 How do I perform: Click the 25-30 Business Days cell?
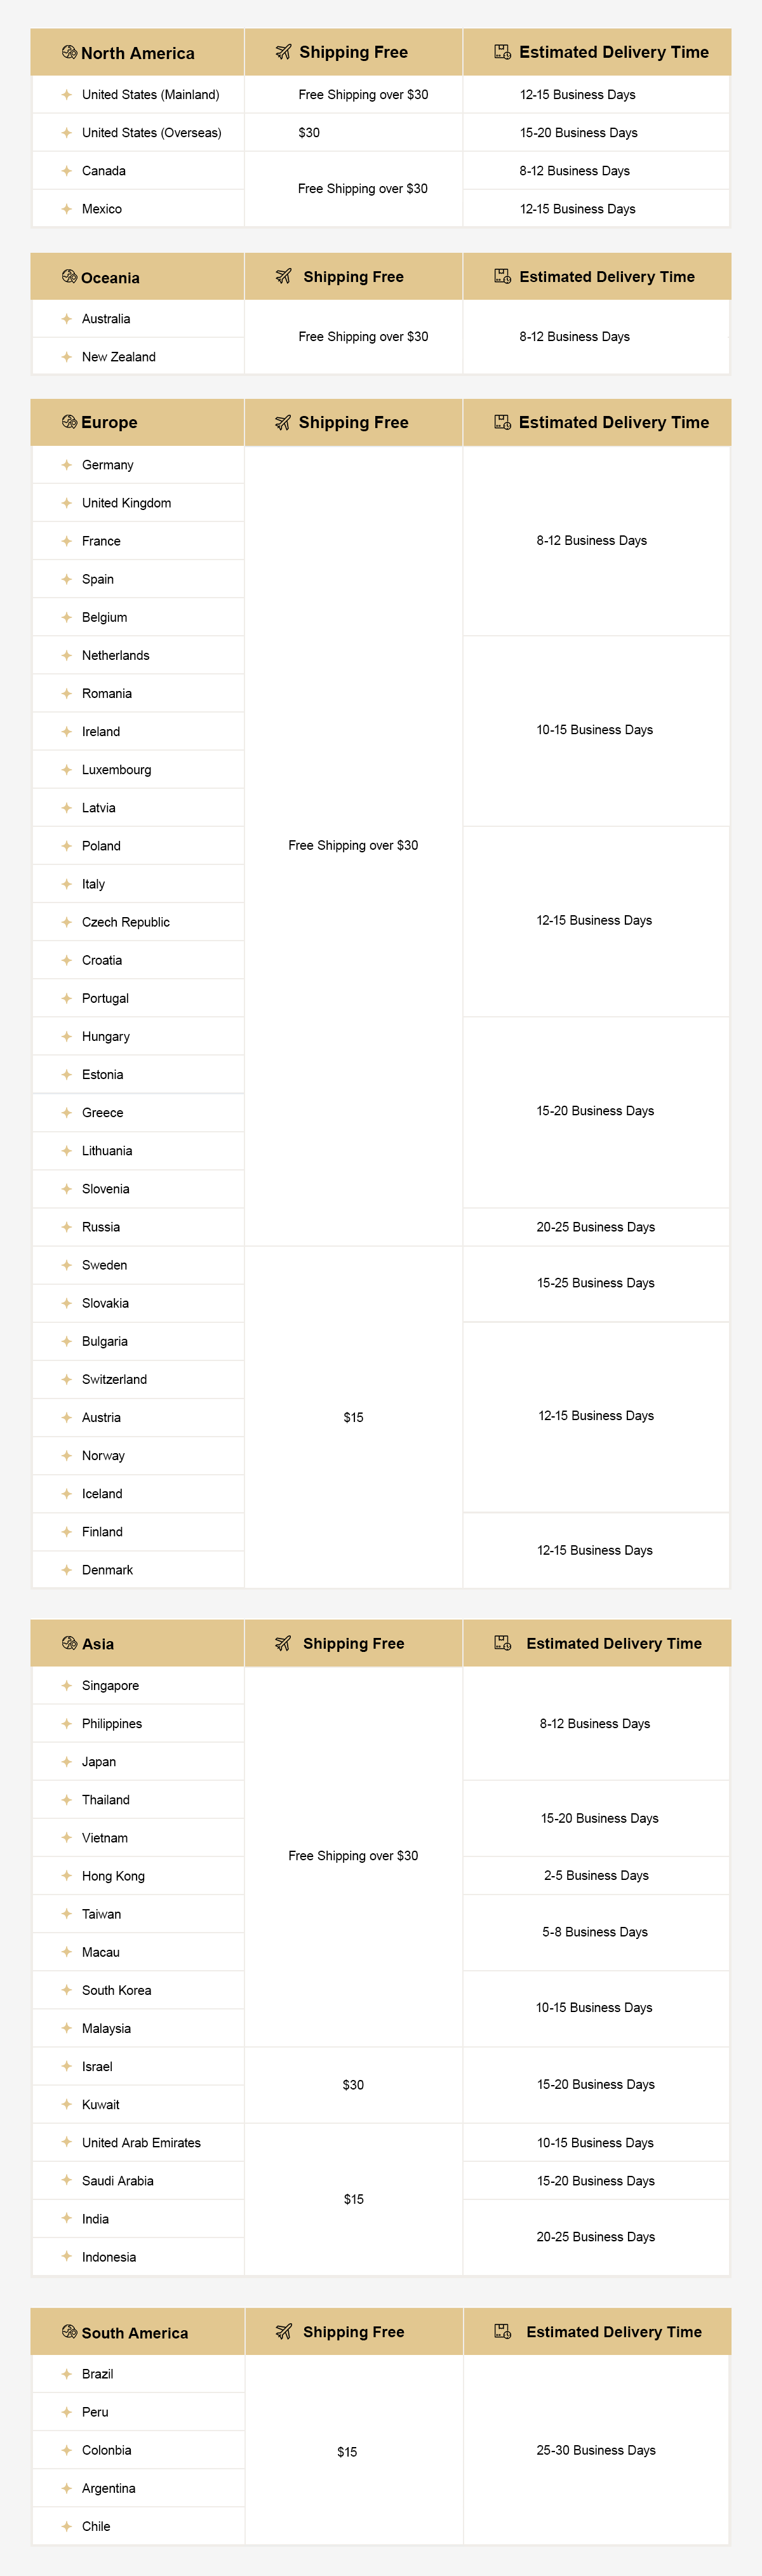click(x=597, y=2451)
